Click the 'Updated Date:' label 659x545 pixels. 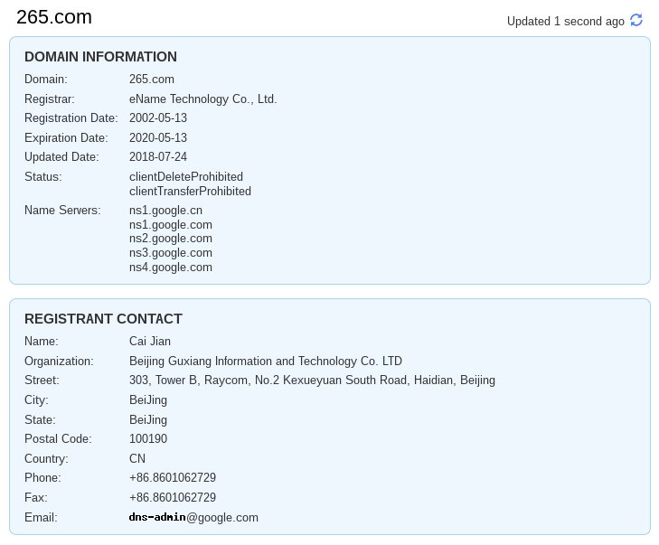pos(61,156)
